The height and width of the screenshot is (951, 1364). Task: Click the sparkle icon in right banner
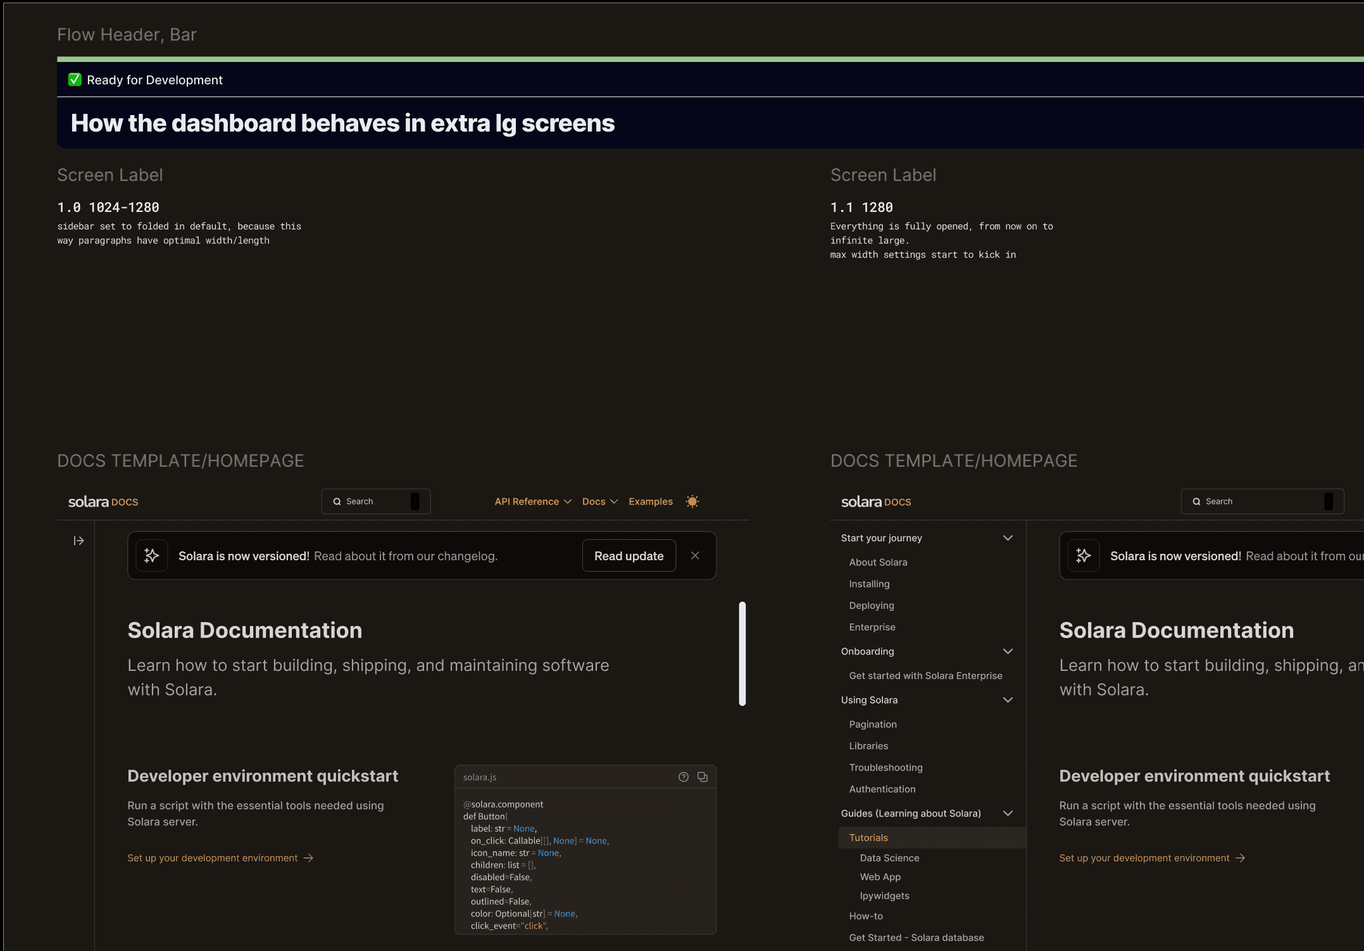coord(1084,556)
